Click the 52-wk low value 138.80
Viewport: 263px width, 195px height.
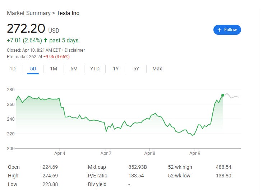pos(223,176)
